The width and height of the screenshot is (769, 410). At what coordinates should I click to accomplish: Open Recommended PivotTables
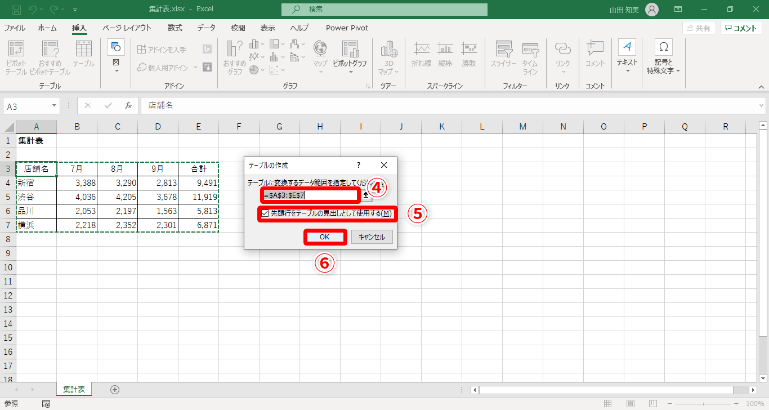(x=50, y=58)
